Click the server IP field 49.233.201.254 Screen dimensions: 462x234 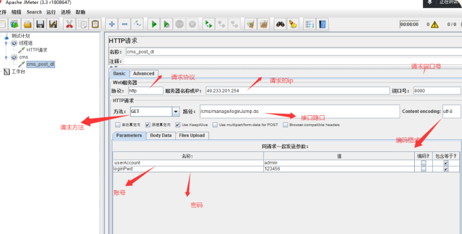pos(298,91)
